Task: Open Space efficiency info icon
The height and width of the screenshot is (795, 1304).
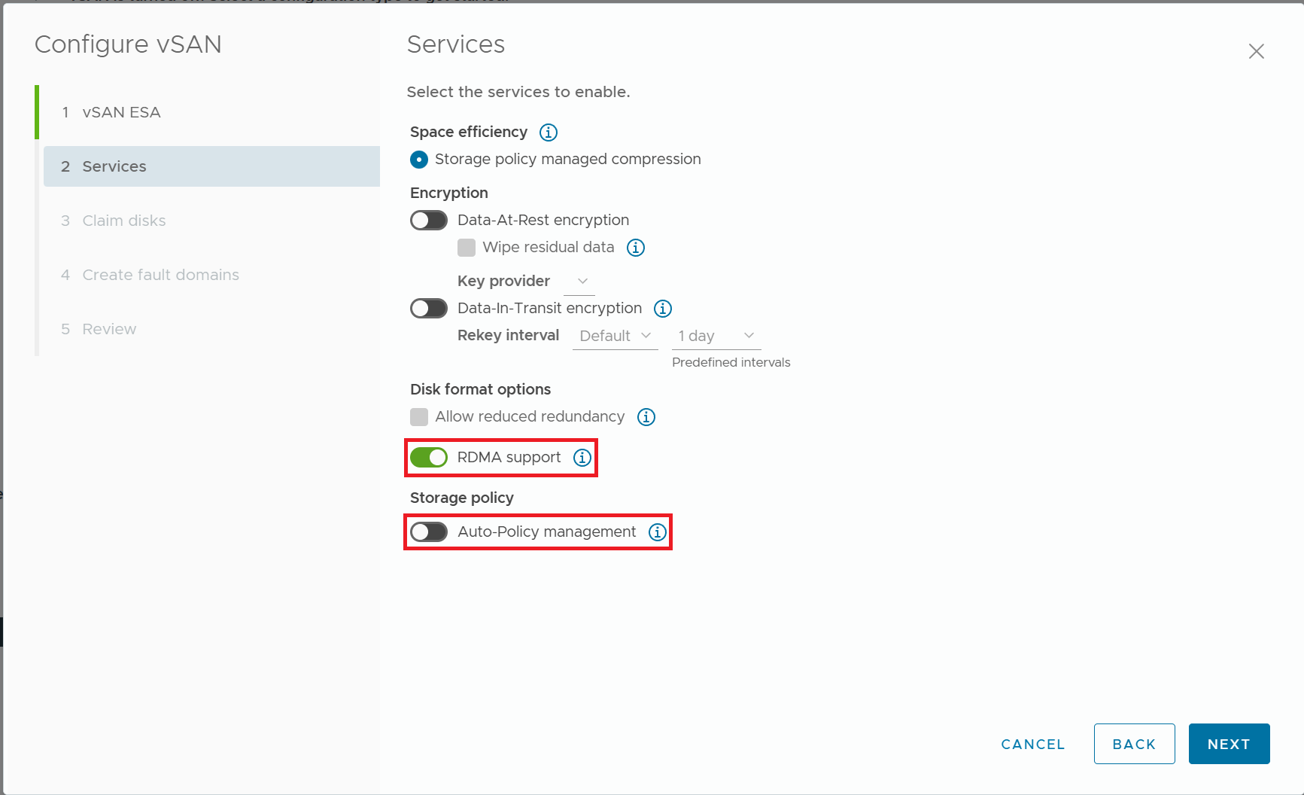Action: (x=549, y=132)
